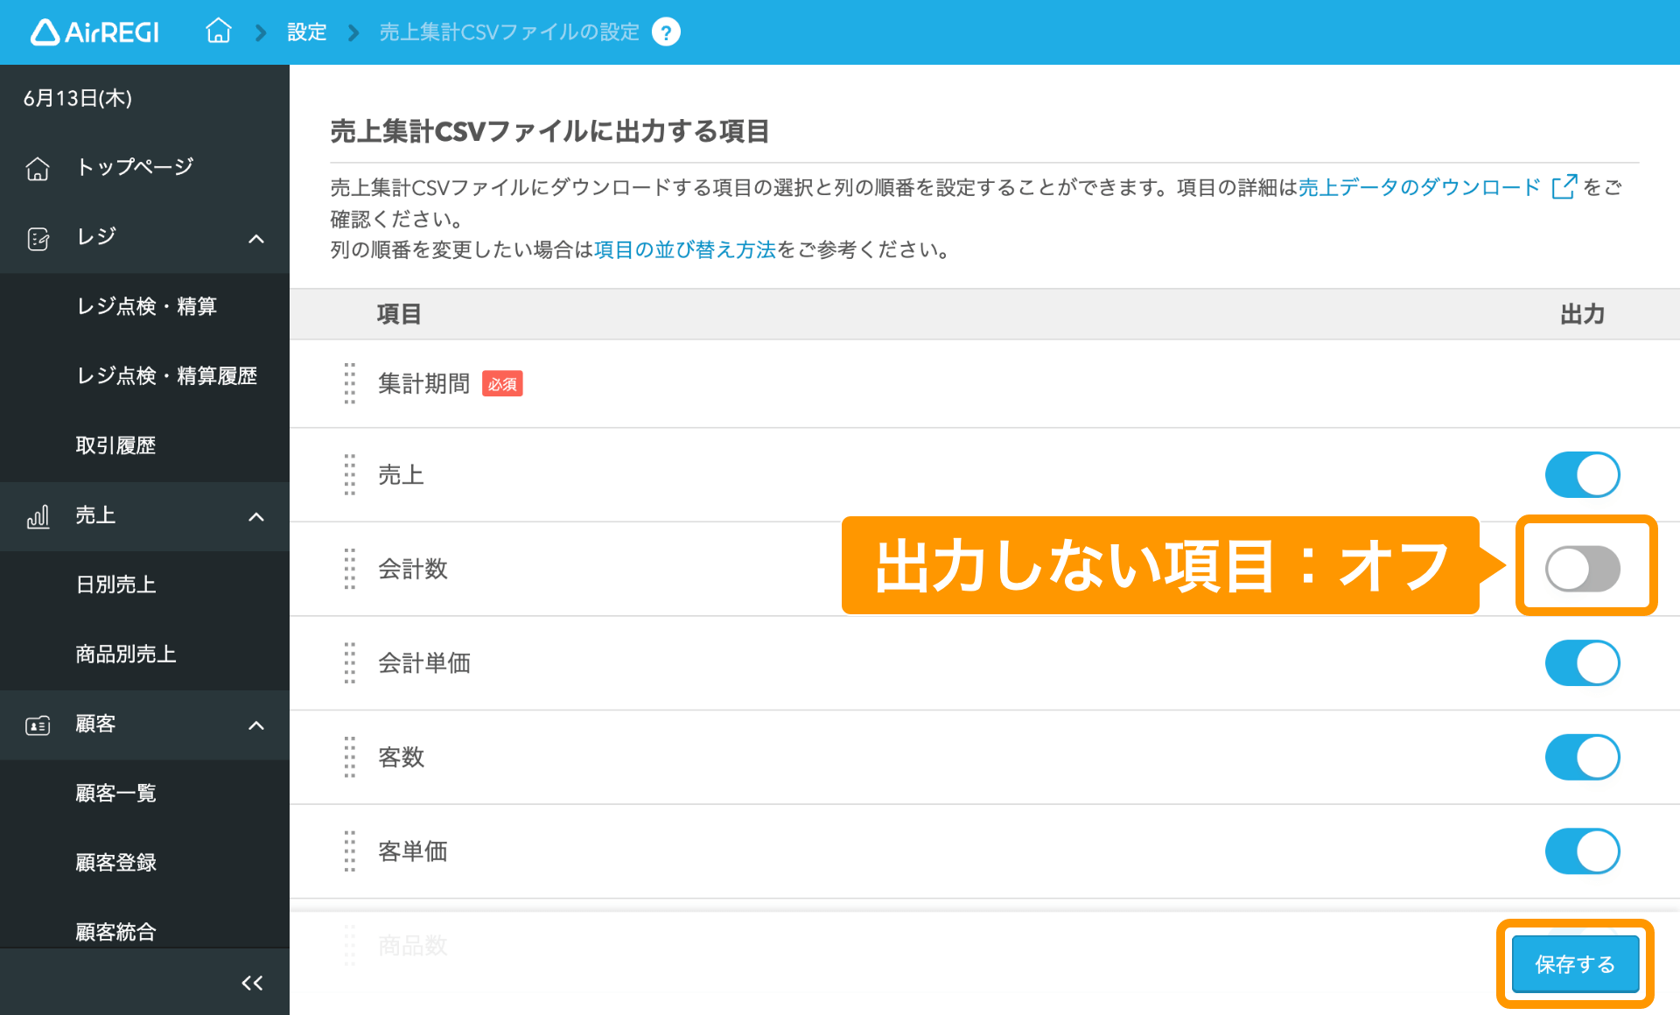The height and width of the screenshot is (1015, 1680).
Task: Grab the drag handle for 会計単価
Action: coord(350,663)
